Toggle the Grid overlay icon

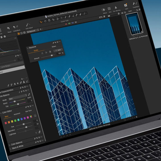coord(109,9)
